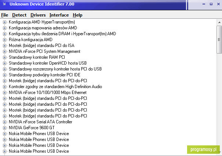222x156 pixels.
Task: Expand NVIDIA nForce 10/100/1000 Mbps Ethernet node
Action: pos(4,92)
